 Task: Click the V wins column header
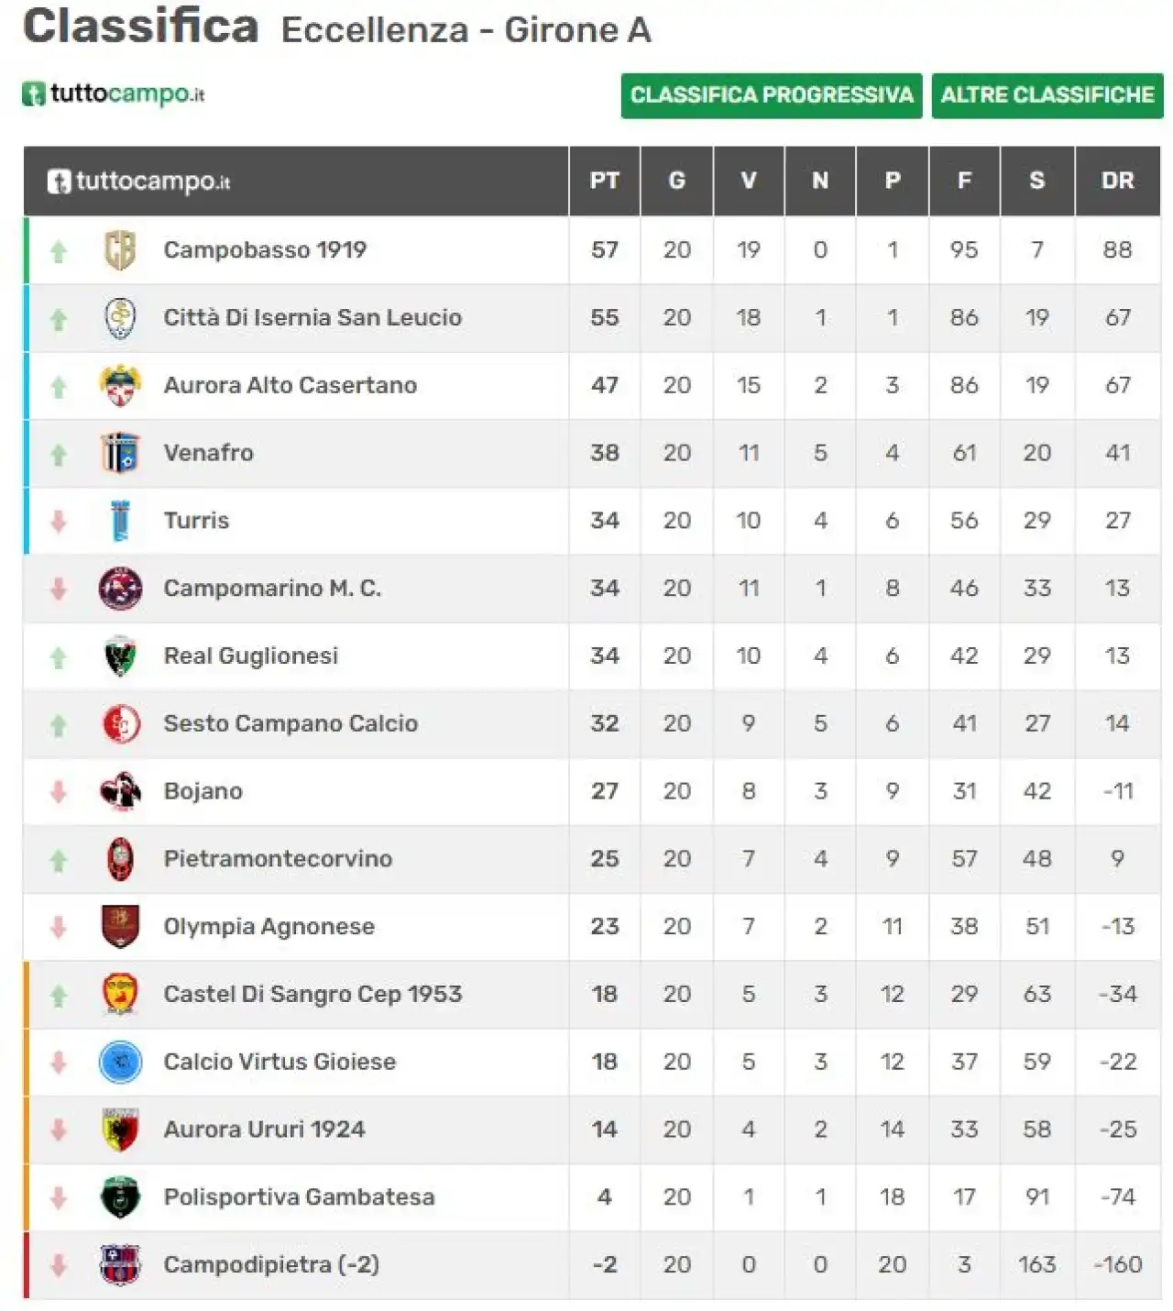749,181
